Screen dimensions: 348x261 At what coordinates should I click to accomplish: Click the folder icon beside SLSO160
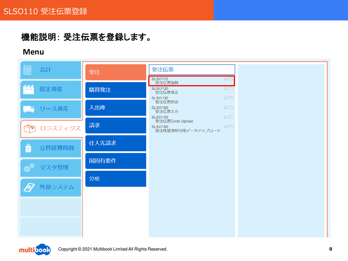pyautogui.click(x=231, y=107)
